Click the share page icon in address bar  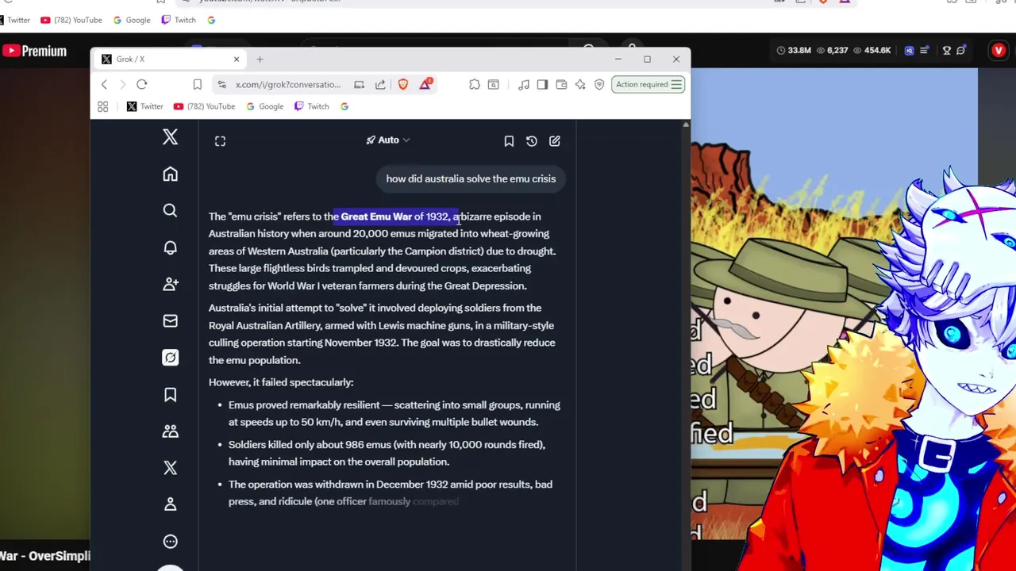pos(380,85)
